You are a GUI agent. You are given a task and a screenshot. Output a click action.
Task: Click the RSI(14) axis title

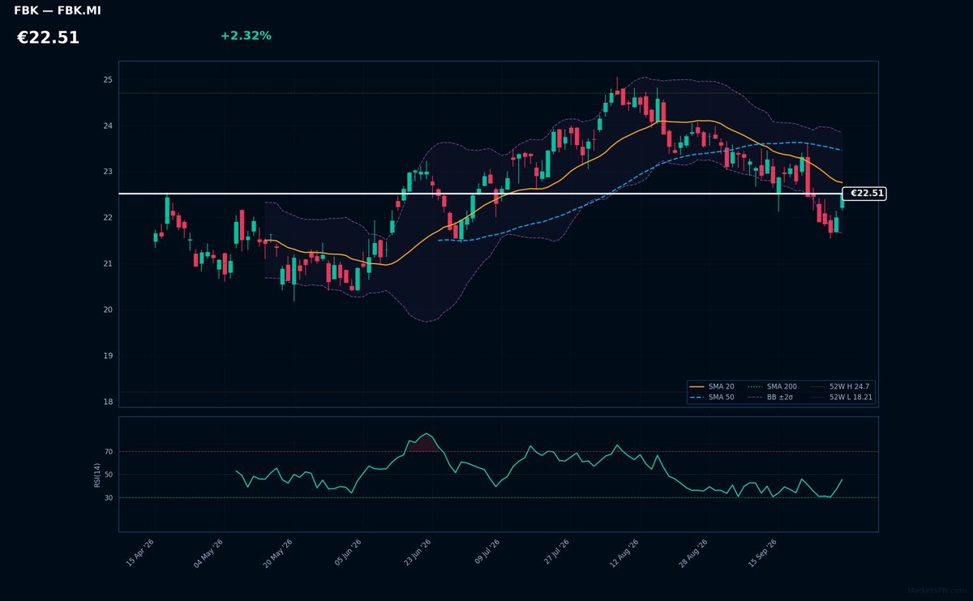tap(97, 475)
